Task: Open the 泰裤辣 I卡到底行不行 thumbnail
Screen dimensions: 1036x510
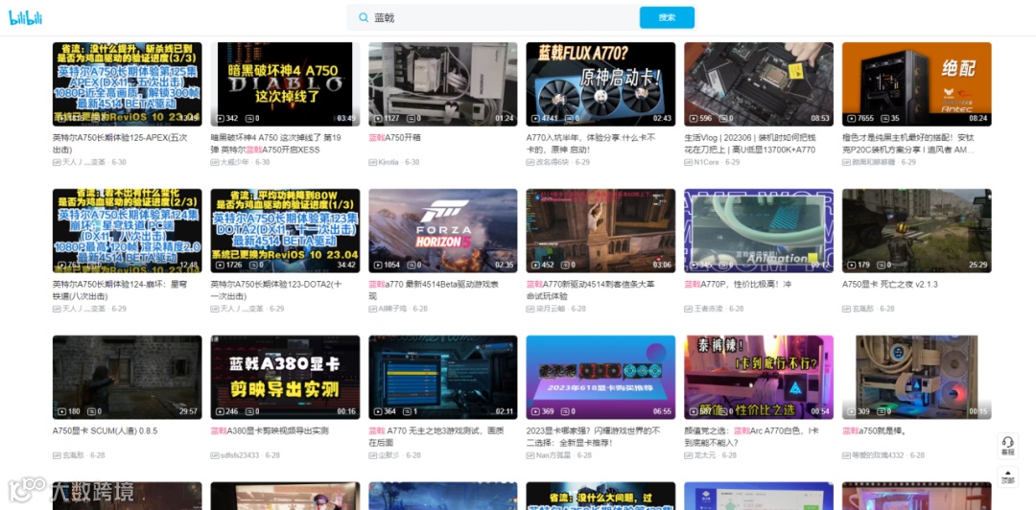Action: pyautogui.click(x=759, y=377)
